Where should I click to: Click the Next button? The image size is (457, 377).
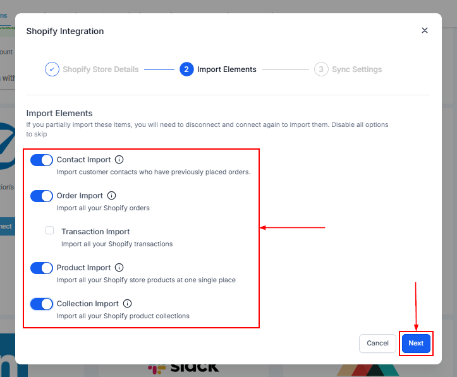tap(416, 344)
